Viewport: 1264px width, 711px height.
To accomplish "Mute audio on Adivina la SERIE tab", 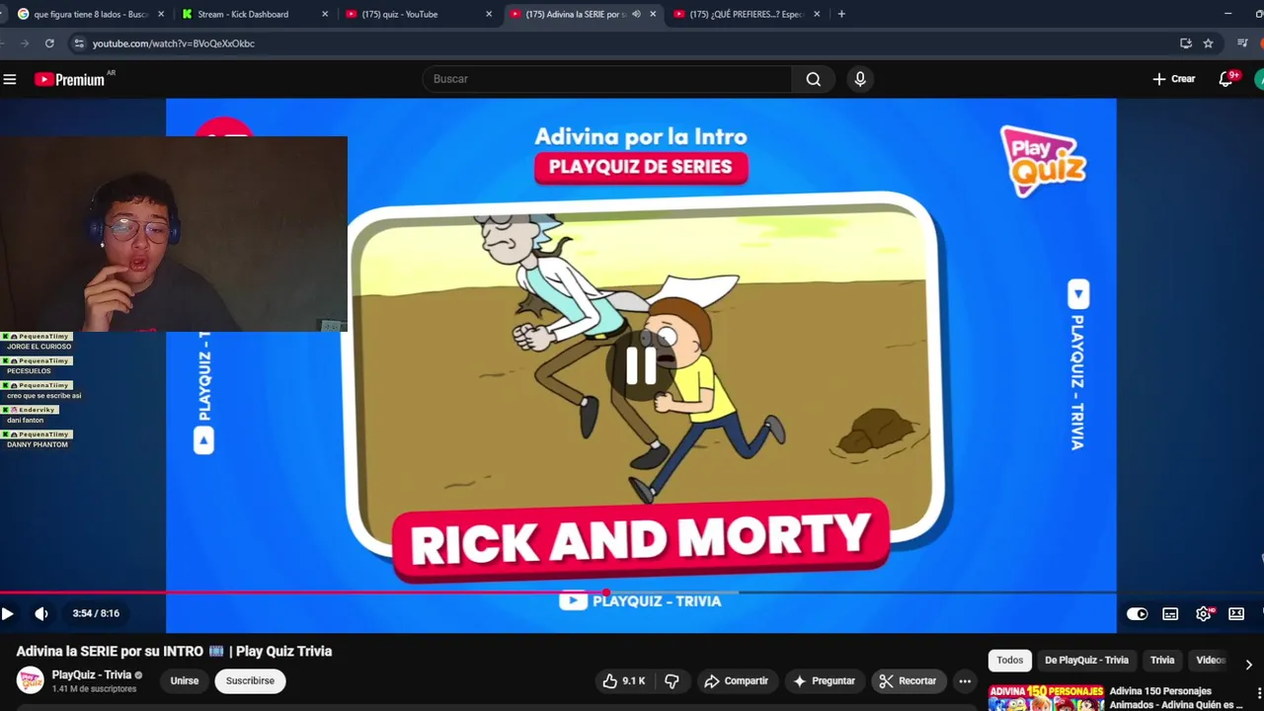I will [636, 14].
